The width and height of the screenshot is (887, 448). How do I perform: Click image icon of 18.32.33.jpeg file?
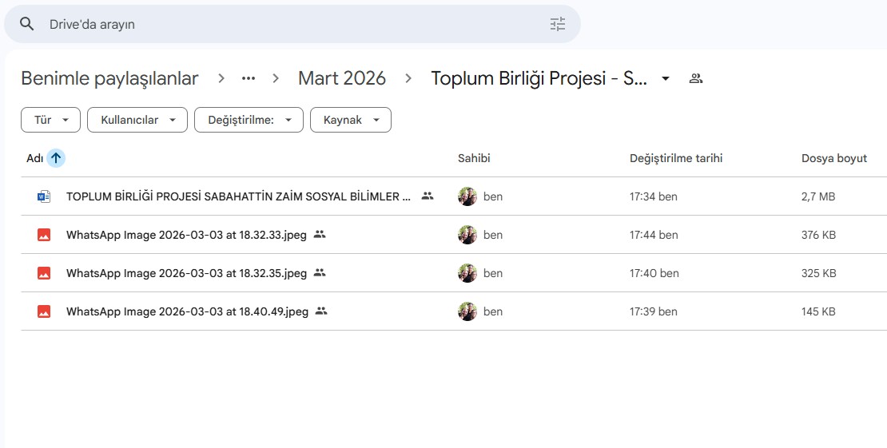44,235
